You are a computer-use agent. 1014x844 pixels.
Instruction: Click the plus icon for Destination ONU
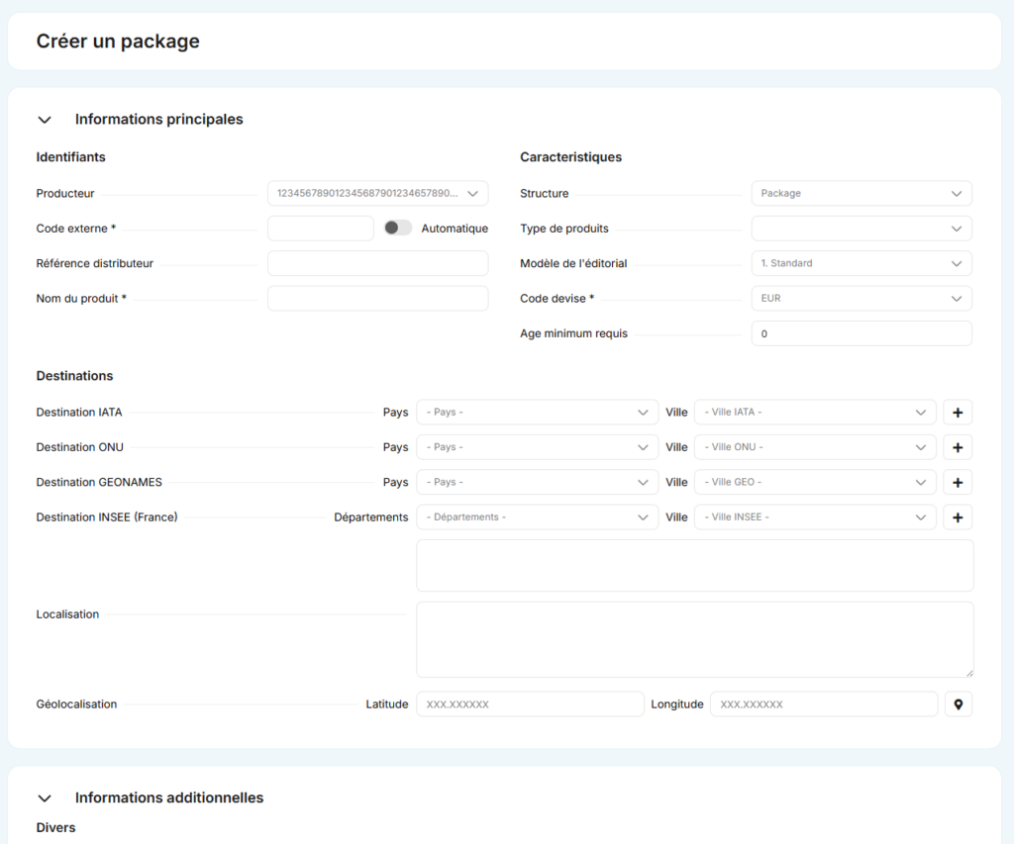pos(958,447)
